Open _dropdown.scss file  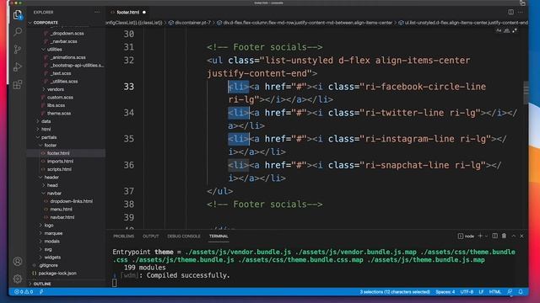(x=67, y=34)
